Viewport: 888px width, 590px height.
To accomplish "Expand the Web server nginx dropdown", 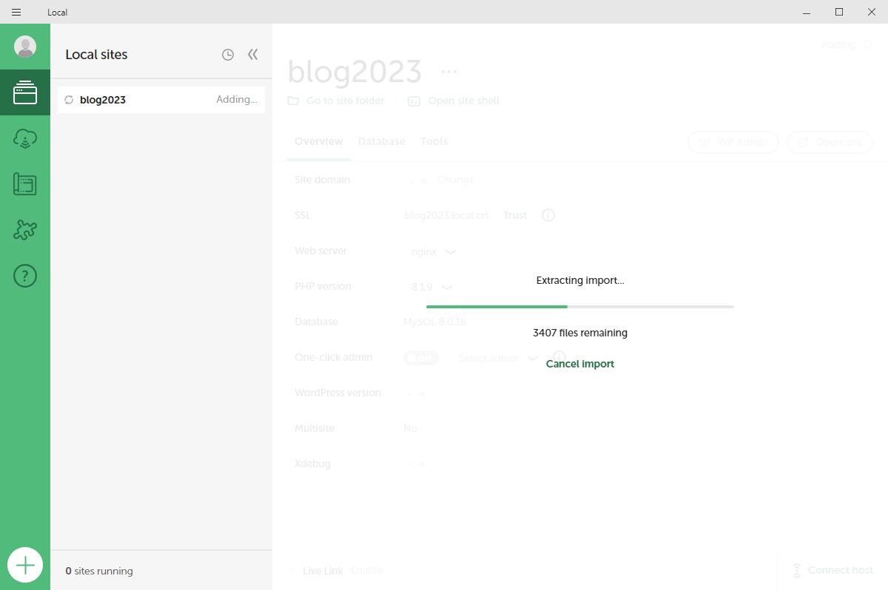I will pyautogui.click(x=433, y=251).
